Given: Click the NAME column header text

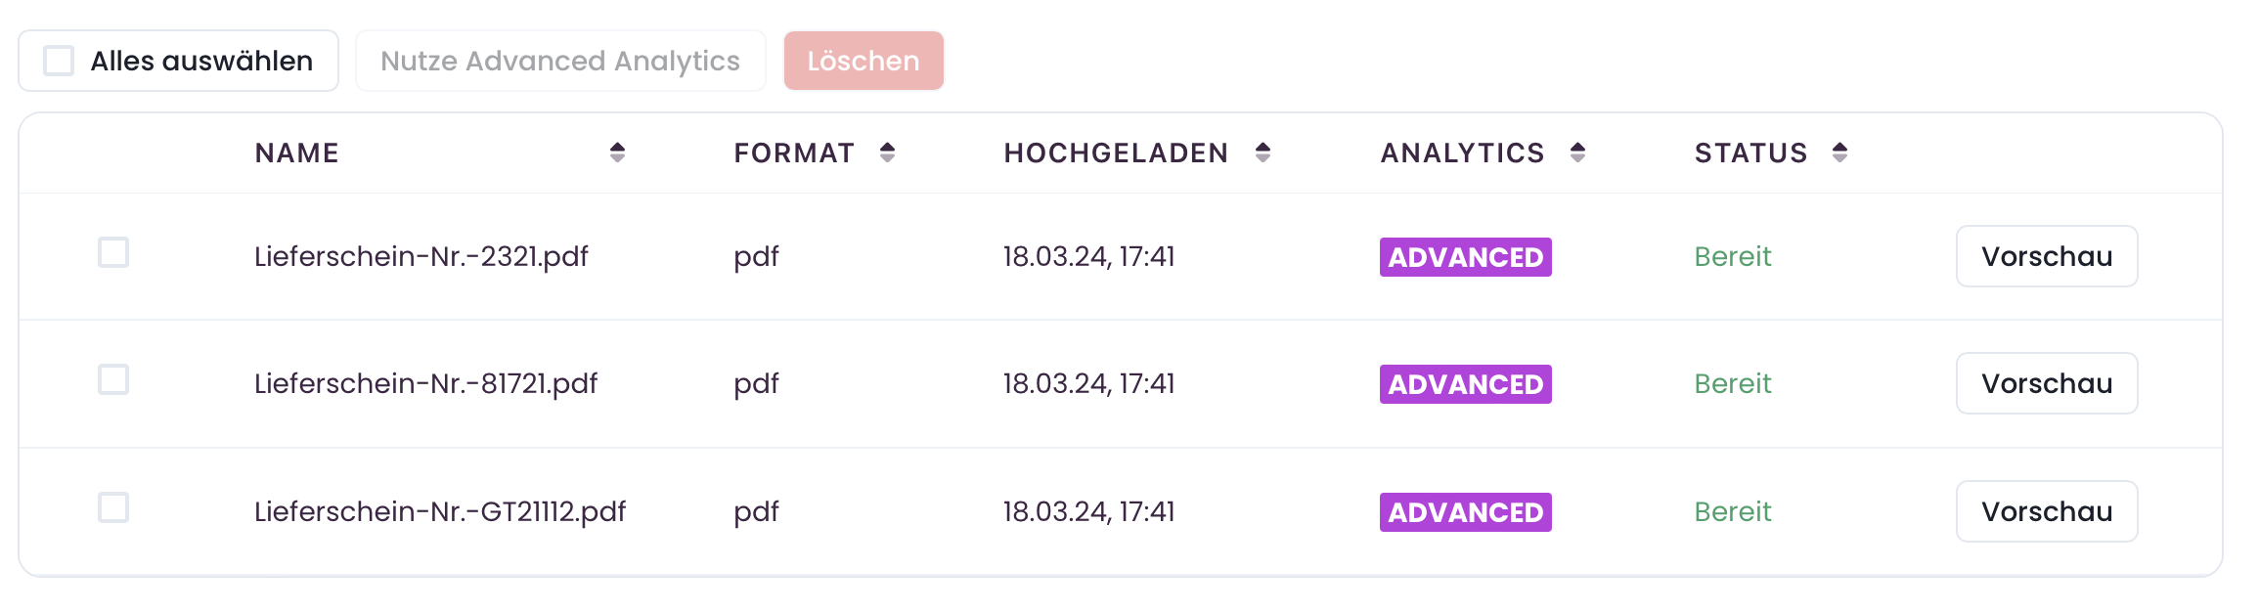Looking at the screenshot, I should coord(297,153).
